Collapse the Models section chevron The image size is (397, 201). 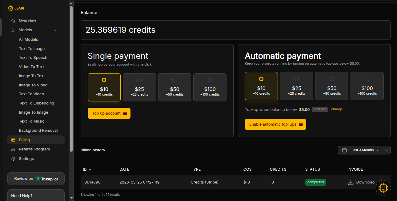[55, 30]
